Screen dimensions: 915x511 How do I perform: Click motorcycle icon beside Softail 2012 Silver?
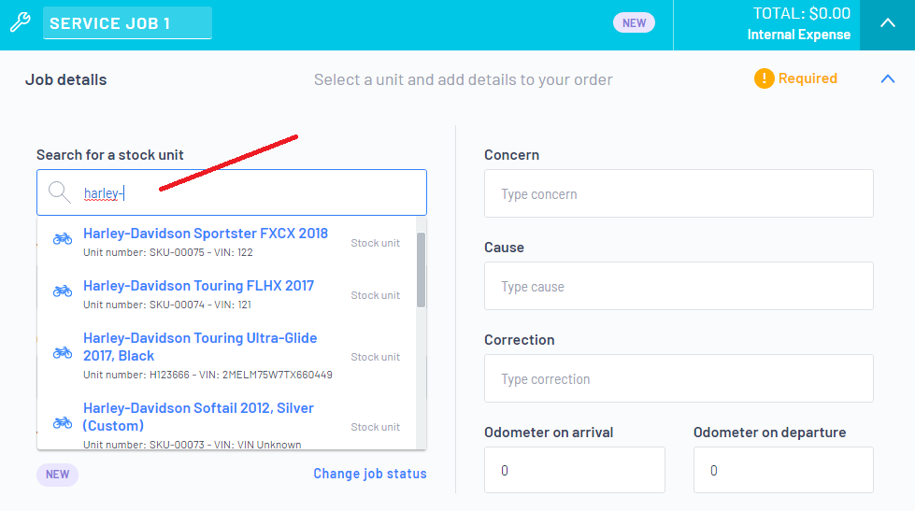(63, 422)
